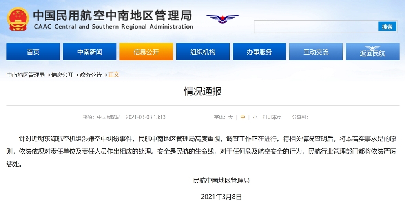Image resolution: width=405 pixels, height=207 pixels.
Task: Select the 信息公开 navigation tab
Action: tap(146, 52)
